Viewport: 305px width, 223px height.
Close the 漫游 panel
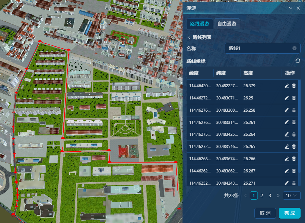coord(298,8)
